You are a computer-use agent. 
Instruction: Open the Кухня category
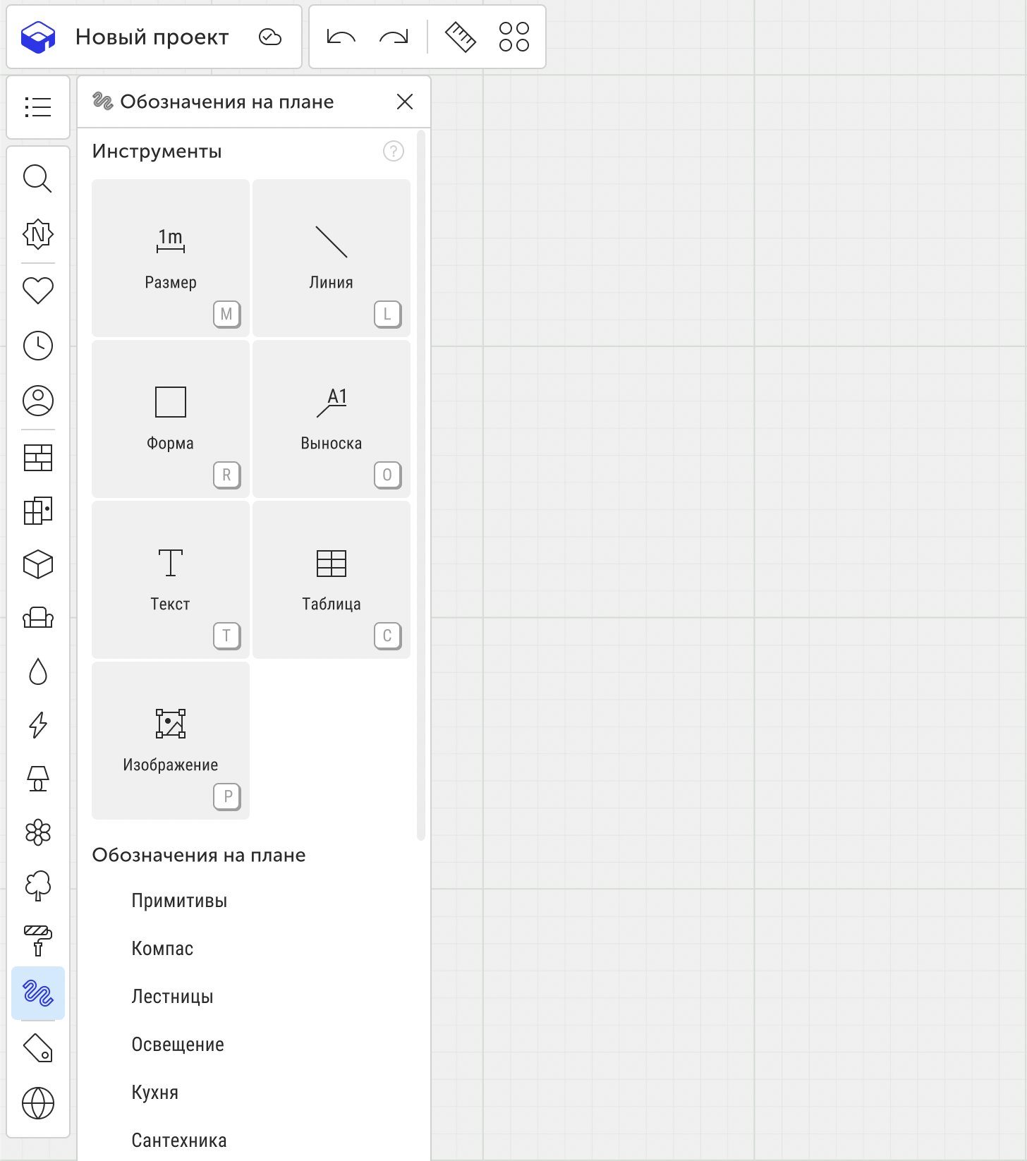coord(155,1093)
